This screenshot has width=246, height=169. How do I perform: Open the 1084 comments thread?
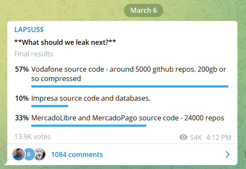77,154
